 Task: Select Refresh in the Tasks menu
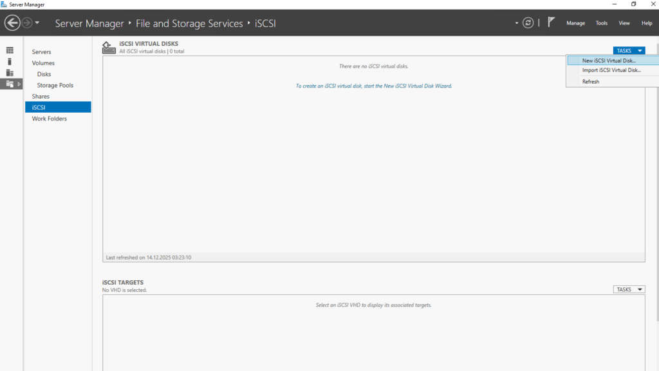591,82
